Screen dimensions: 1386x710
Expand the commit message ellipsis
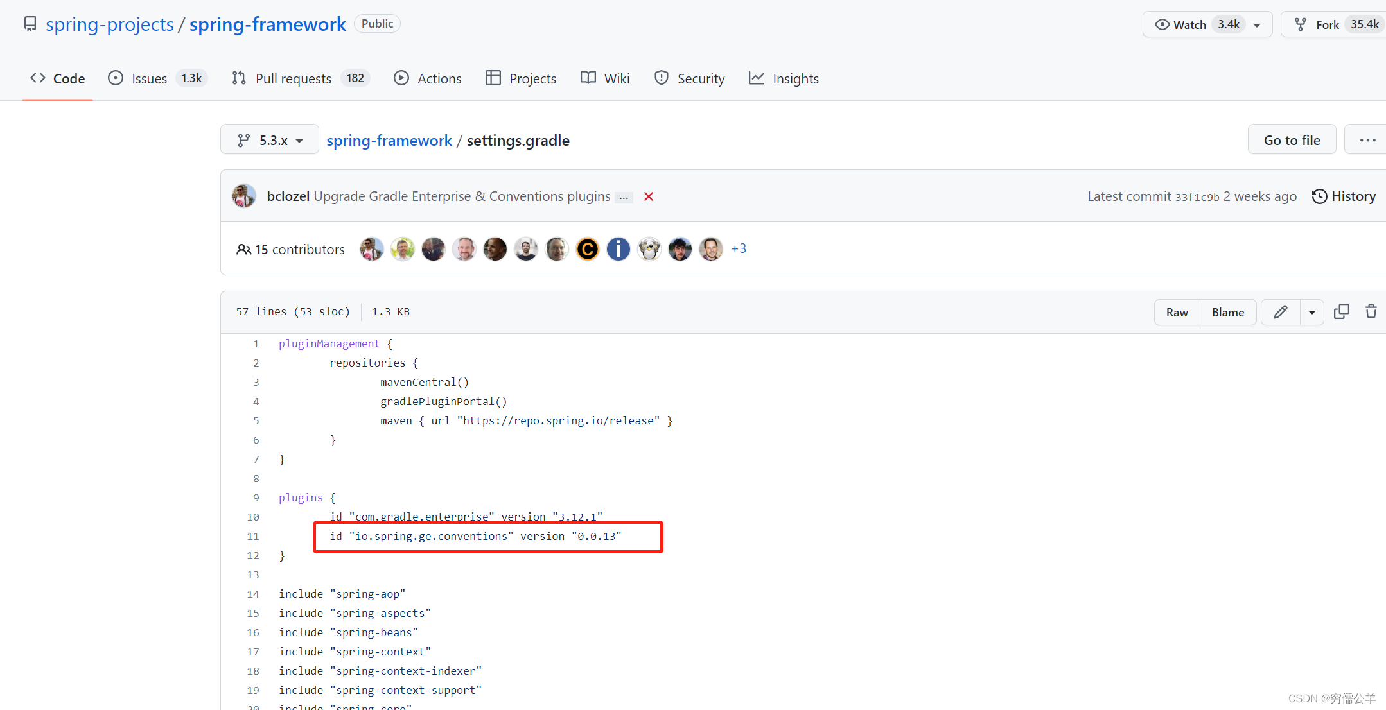[x=624, y=198]
